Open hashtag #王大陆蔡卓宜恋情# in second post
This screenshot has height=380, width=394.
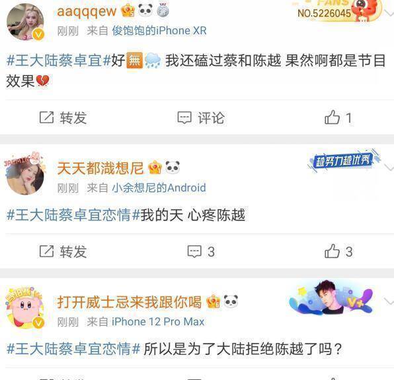pos(73,215)
